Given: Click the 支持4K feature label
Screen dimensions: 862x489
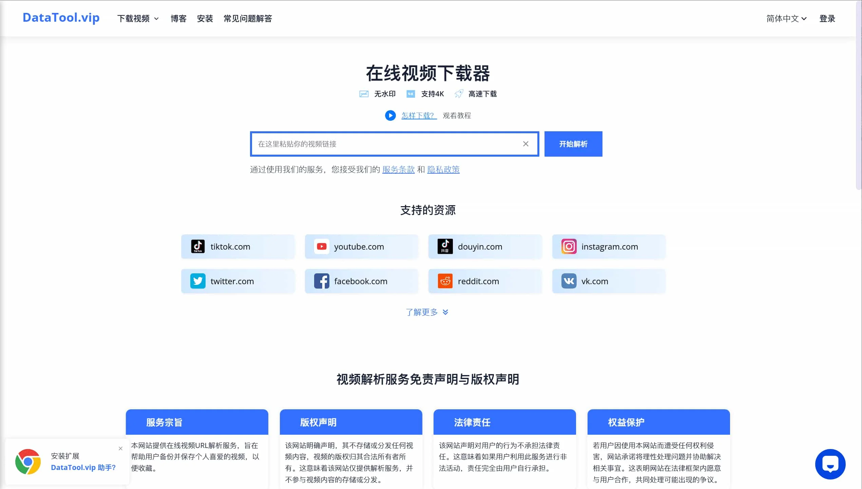Looking at the screenshot, I should pos(433,94).
